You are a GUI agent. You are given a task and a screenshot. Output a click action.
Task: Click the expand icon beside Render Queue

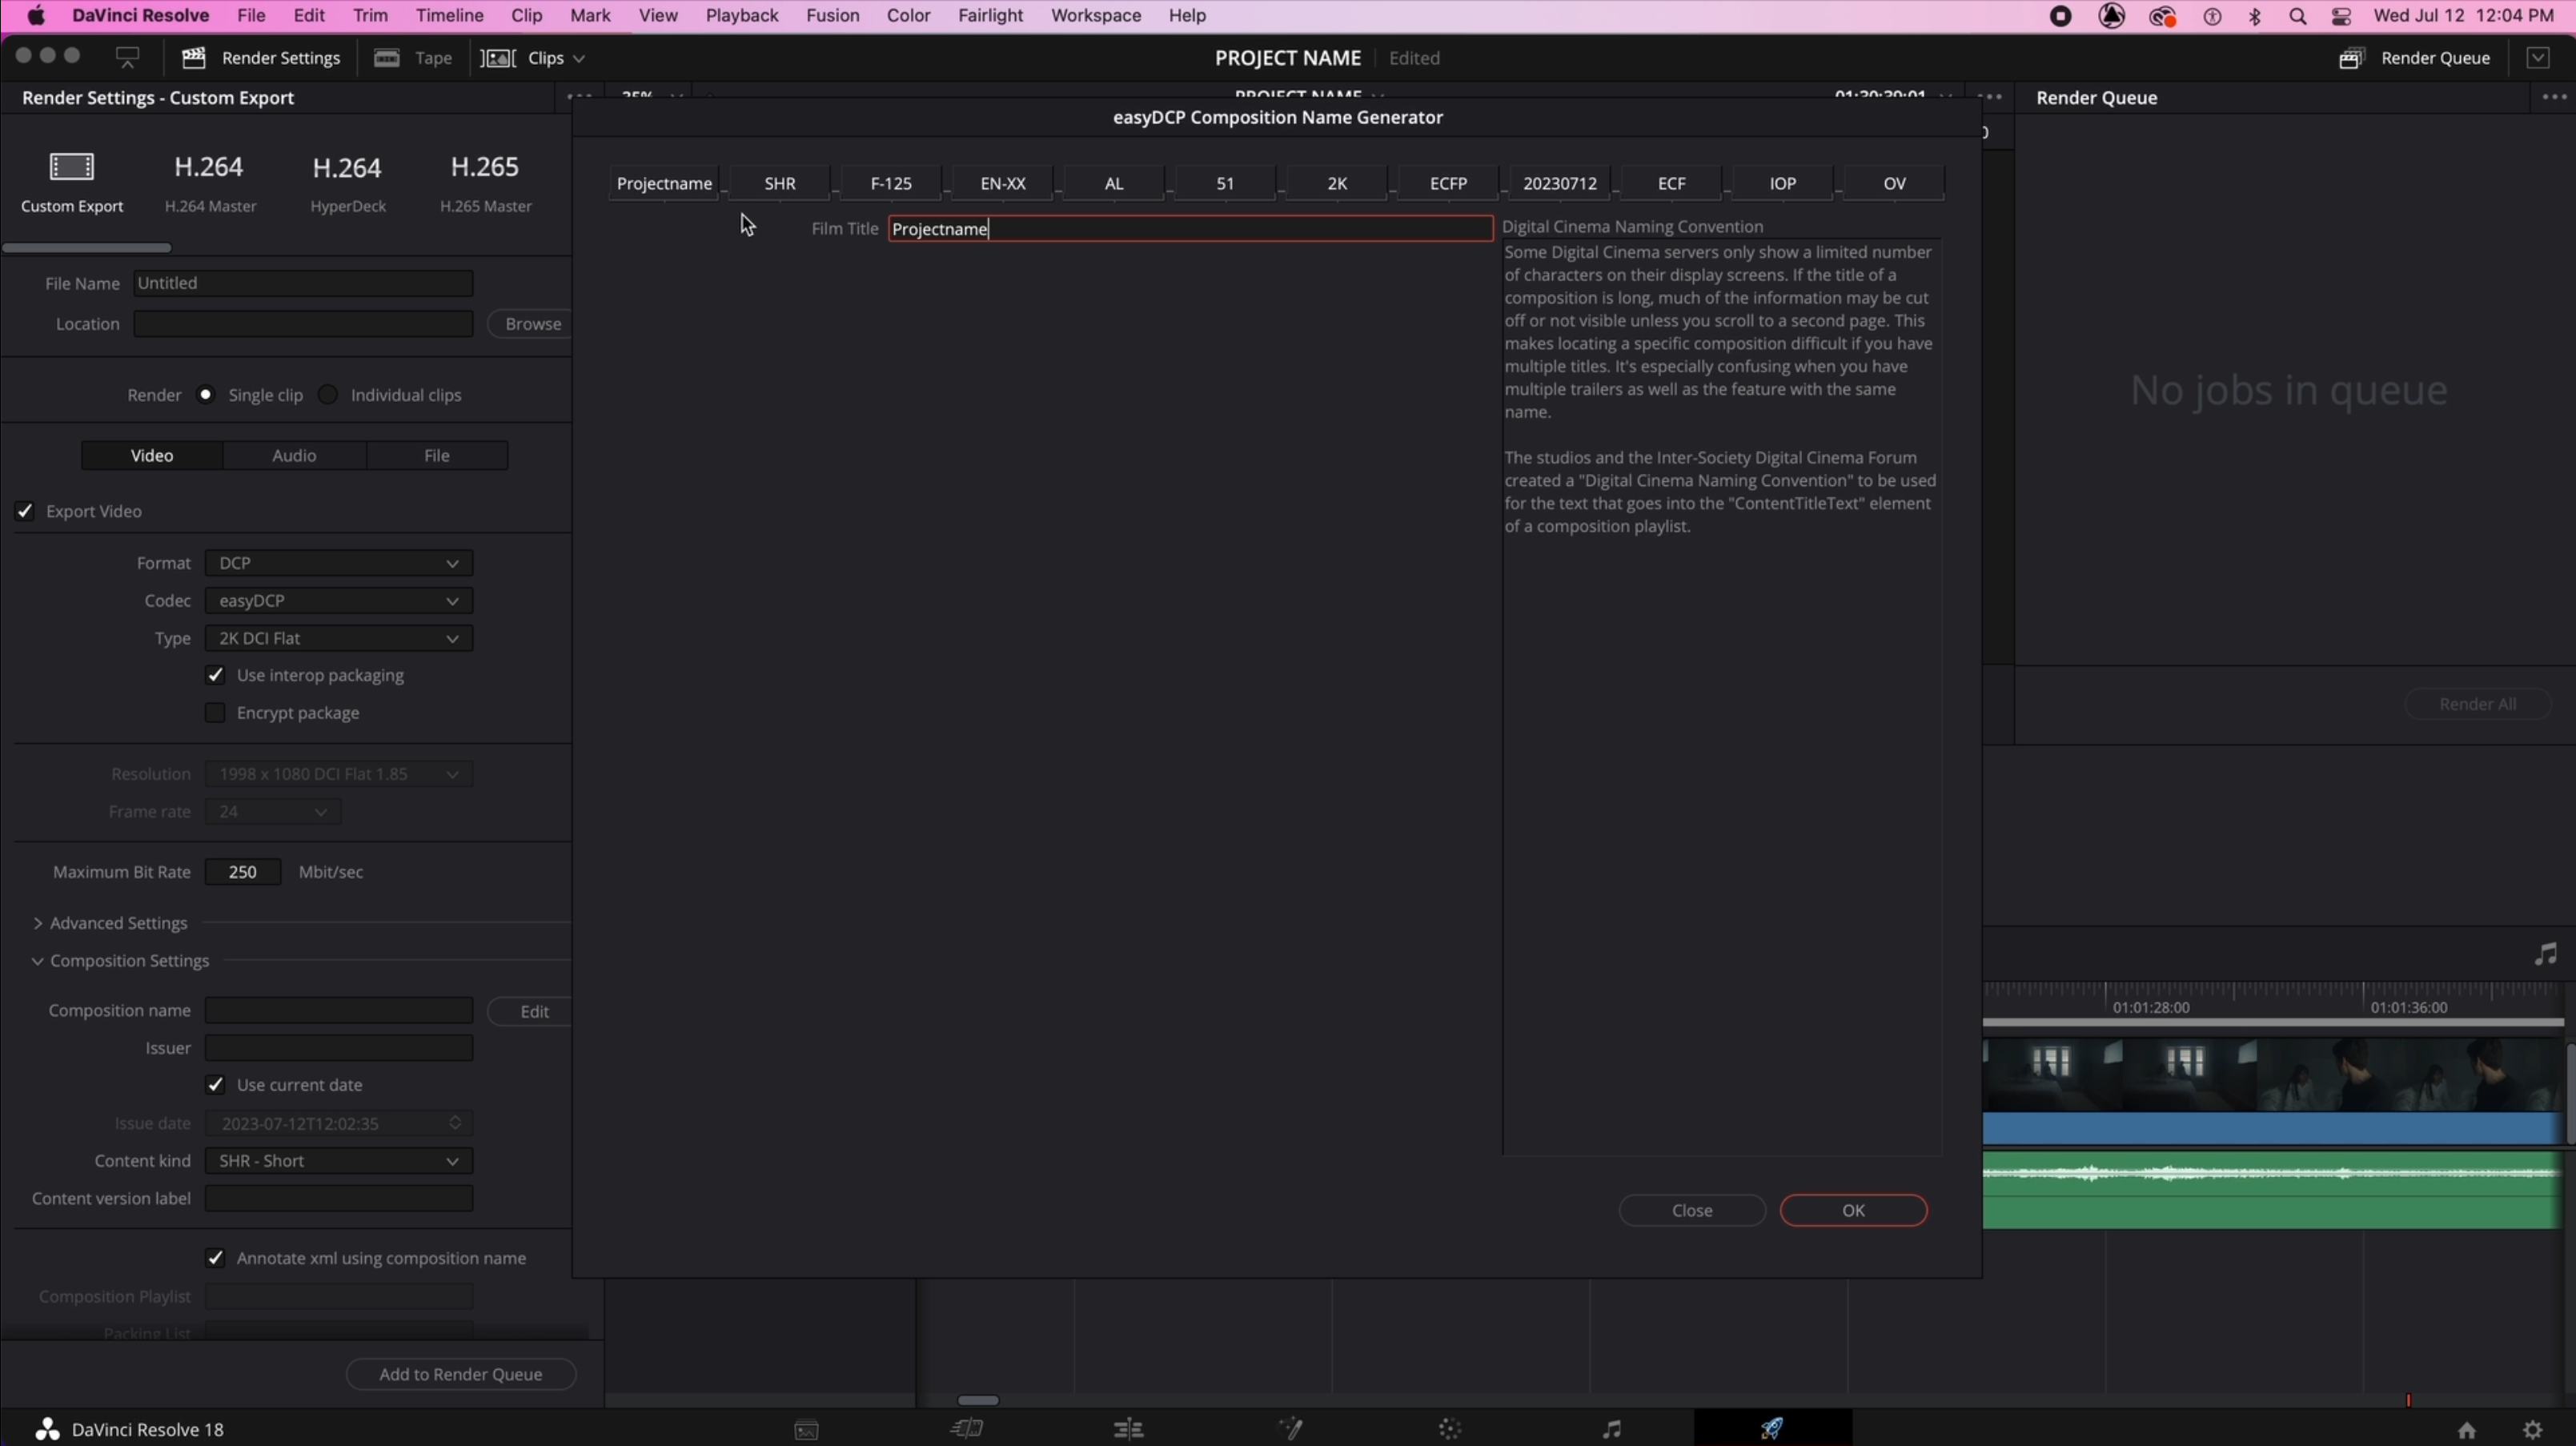click(x=2538, y=58)
